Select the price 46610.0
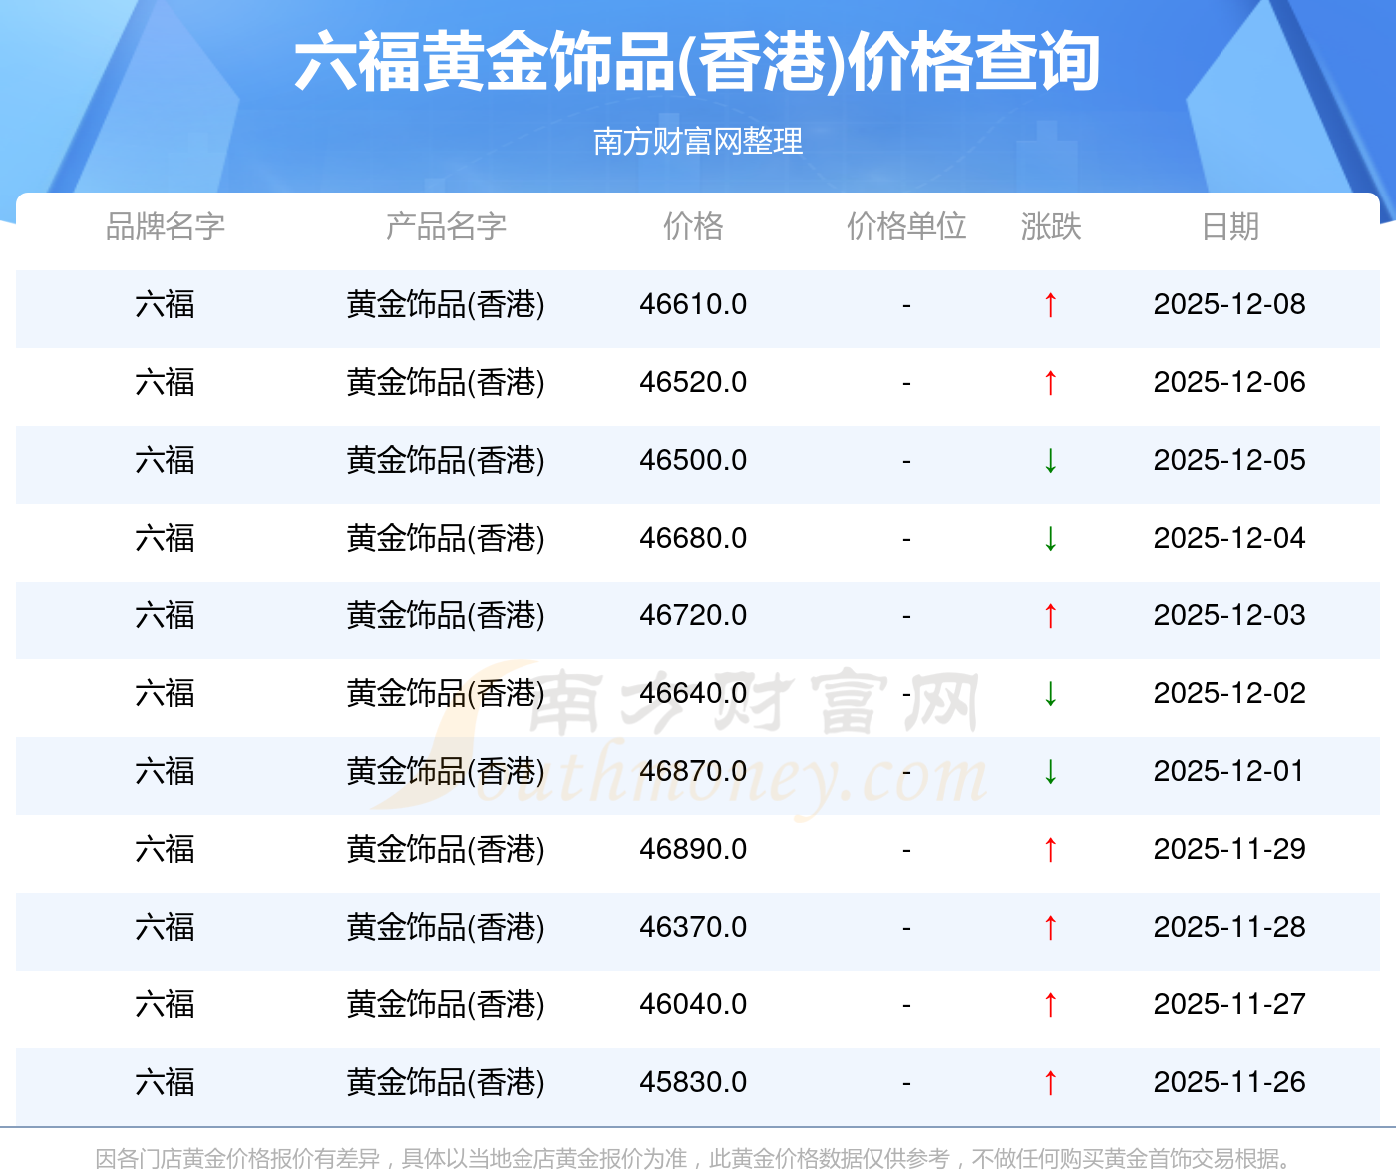This screenshot has height=1174, width=1396. click(x=693, y=304)
